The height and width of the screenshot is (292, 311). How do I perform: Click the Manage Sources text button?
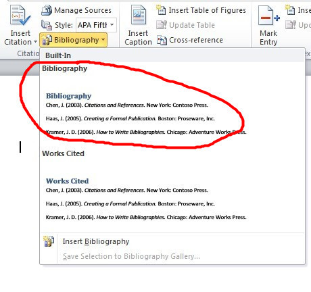pyautogui.click(x=82, y=10)
